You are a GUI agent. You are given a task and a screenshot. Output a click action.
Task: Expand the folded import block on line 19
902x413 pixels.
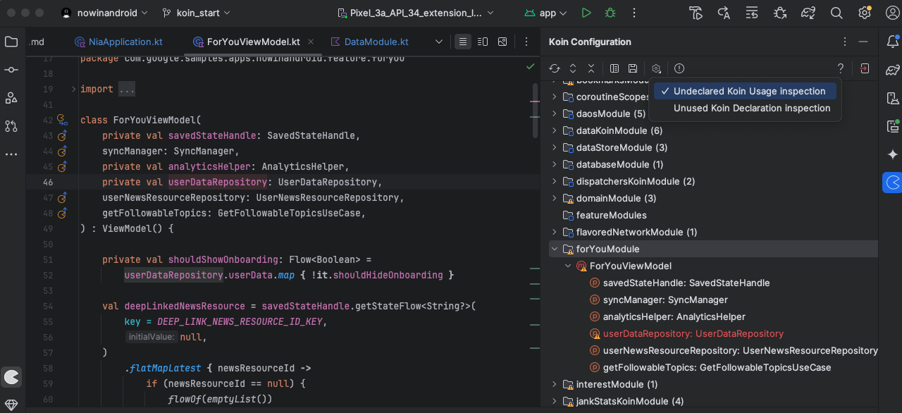coord(73,89)
